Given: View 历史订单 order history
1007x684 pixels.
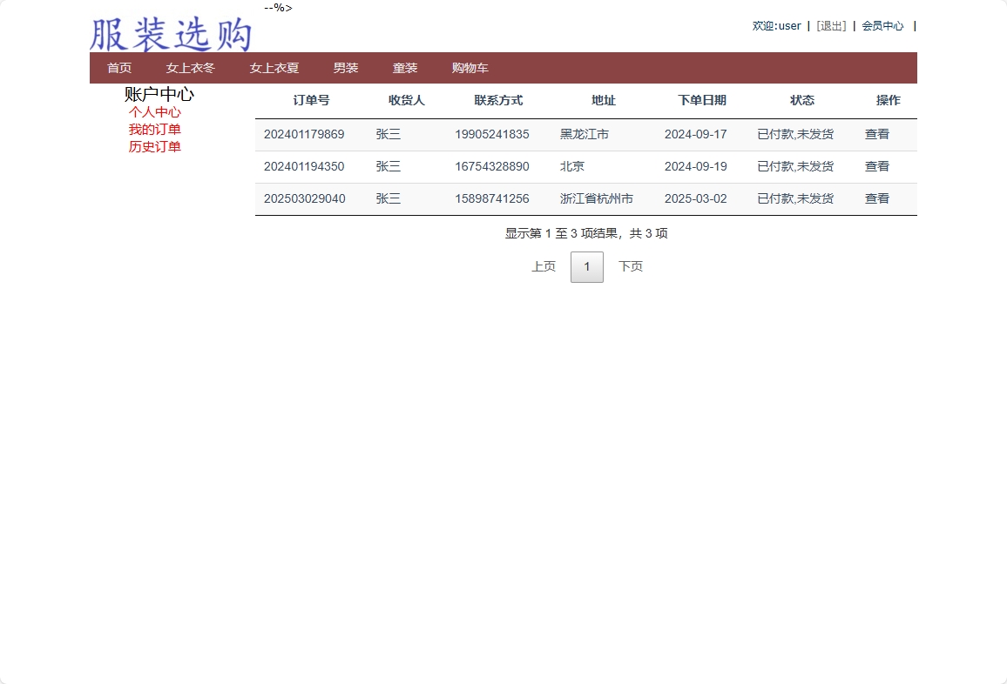Looking at the screenshot, I should tap(155, 146).
